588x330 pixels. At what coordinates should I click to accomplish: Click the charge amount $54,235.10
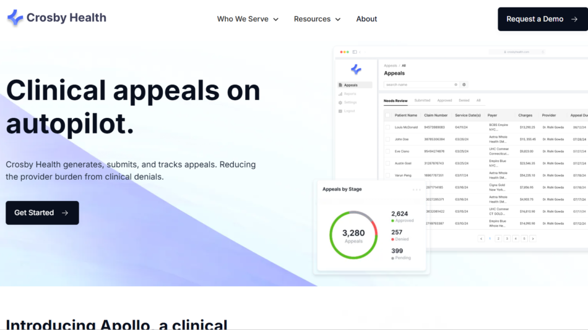click(527, 176)
